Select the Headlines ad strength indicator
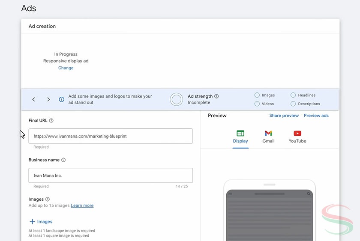The height and width of the screenshot is (241, 360). (293, 95)
